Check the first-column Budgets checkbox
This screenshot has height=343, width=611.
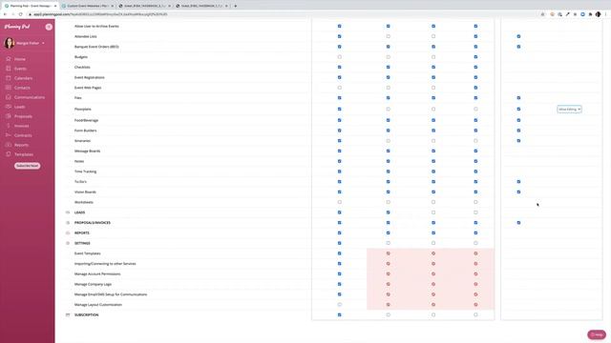(340, 57)
